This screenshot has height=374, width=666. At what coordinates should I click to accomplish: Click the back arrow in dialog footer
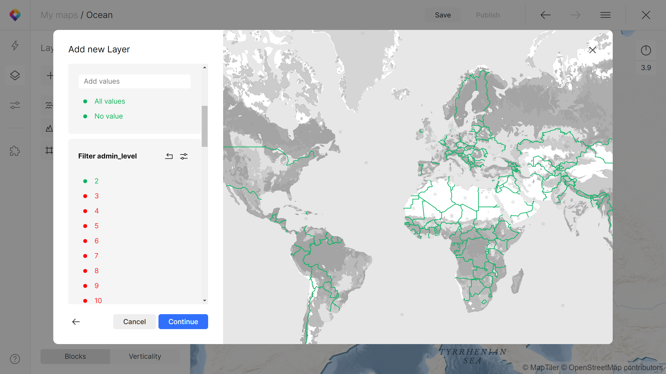(76, 322)
